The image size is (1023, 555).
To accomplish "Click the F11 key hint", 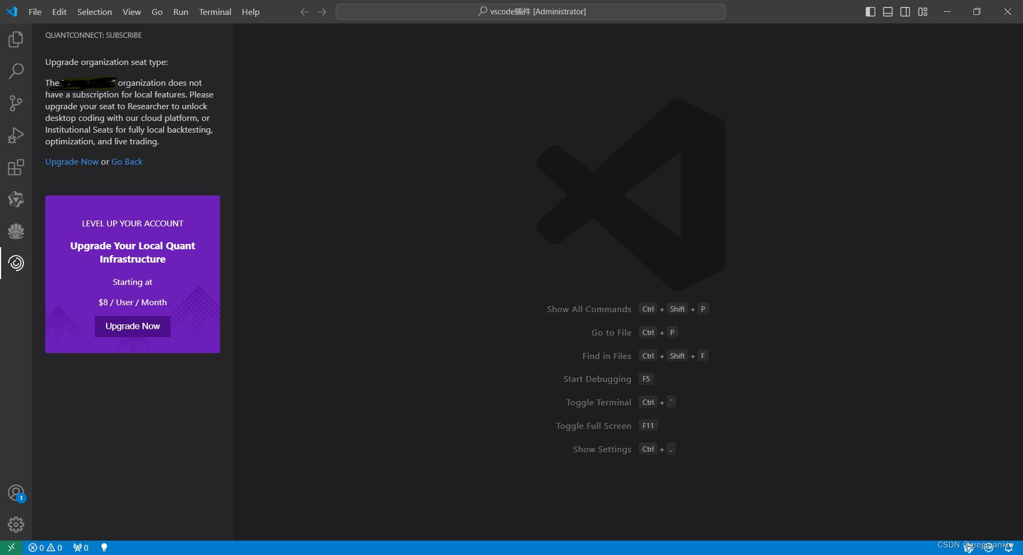I will click(x=648, y=426).
